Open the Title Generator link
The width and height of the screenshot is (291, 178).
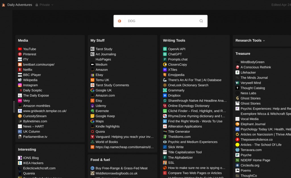tap(179, 131)
